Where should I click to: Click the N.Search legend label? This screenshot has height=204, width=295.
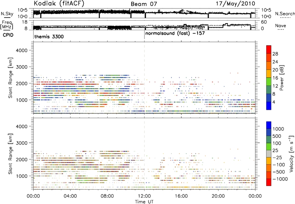[285, 14]
